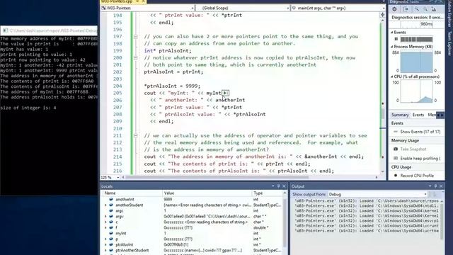The width and height of the screenshot is (453, 255).
Task: Click the Diagnostic Tools output/export icon
Action: tap(406, 9)
